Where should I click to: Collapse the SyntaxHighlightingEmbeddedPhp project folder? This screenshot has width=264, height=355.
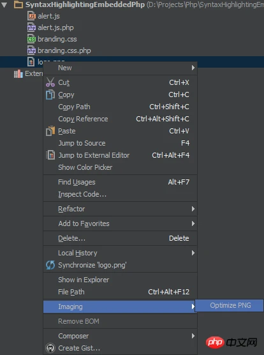4,4
